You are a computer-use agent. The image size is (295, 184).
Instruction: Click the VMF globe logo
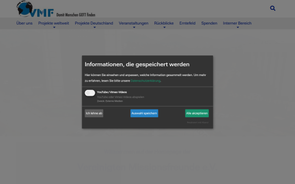tap(35, 9)
